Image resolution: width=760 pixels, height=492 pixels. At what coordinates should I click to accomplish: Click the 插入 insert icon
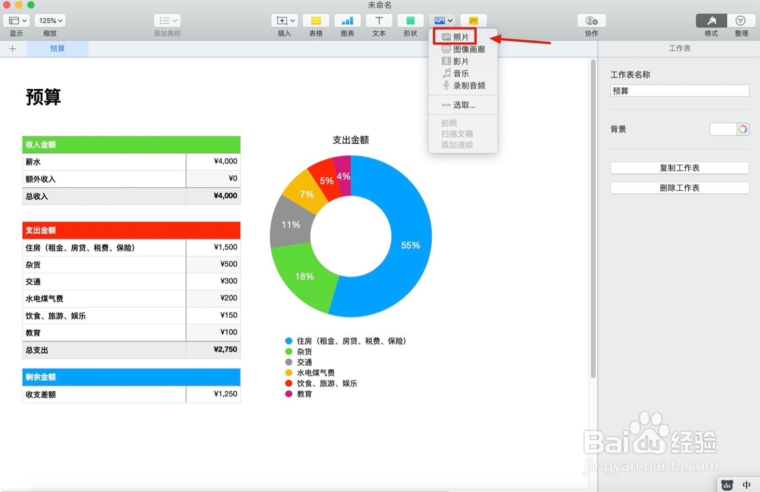click(x=281, y=20)
